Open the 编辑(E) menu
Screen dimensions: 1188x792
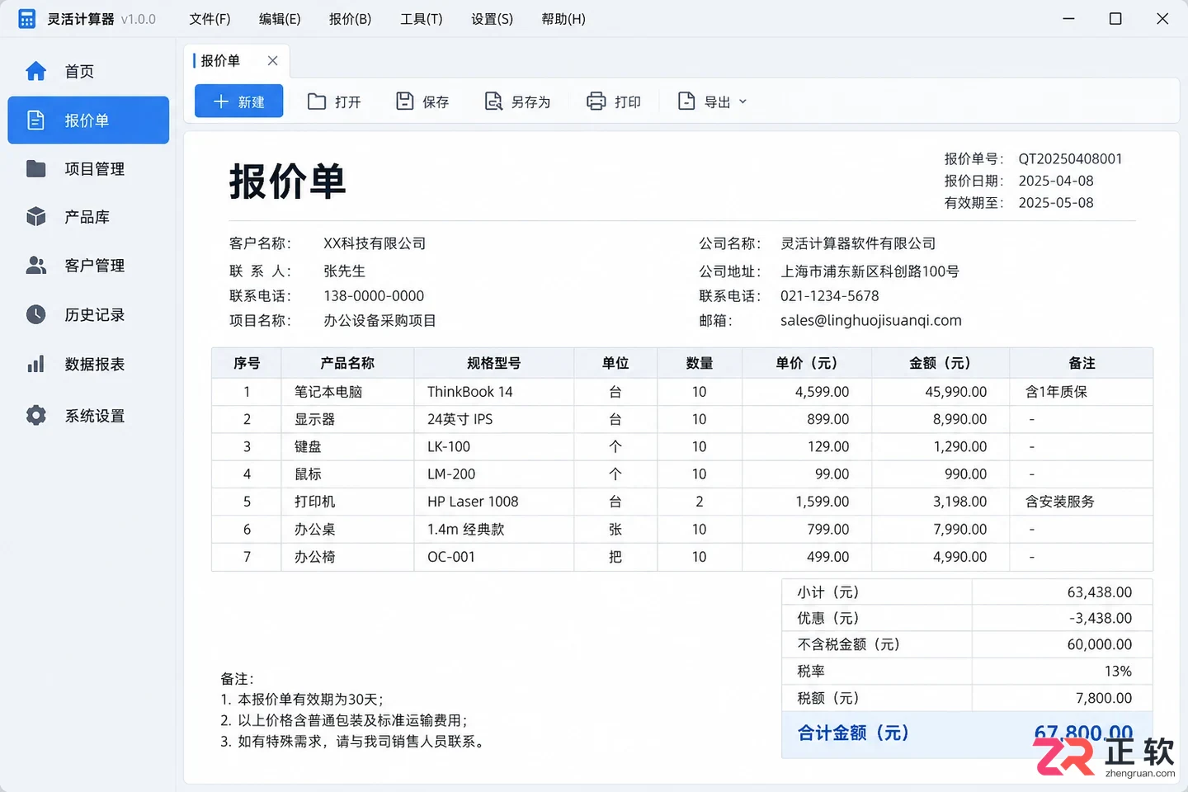(280, 19)
